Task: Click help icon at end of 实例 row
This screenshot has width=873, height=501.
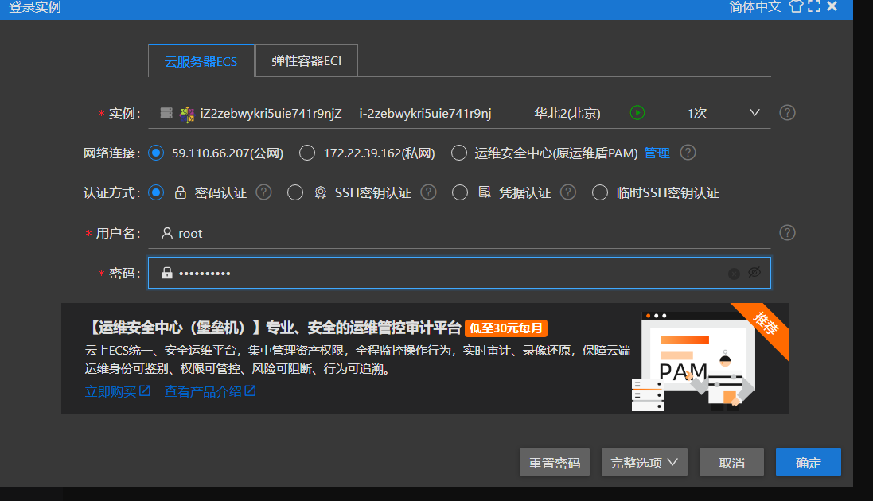Action: pyautogui.click(x=787, y=113)
